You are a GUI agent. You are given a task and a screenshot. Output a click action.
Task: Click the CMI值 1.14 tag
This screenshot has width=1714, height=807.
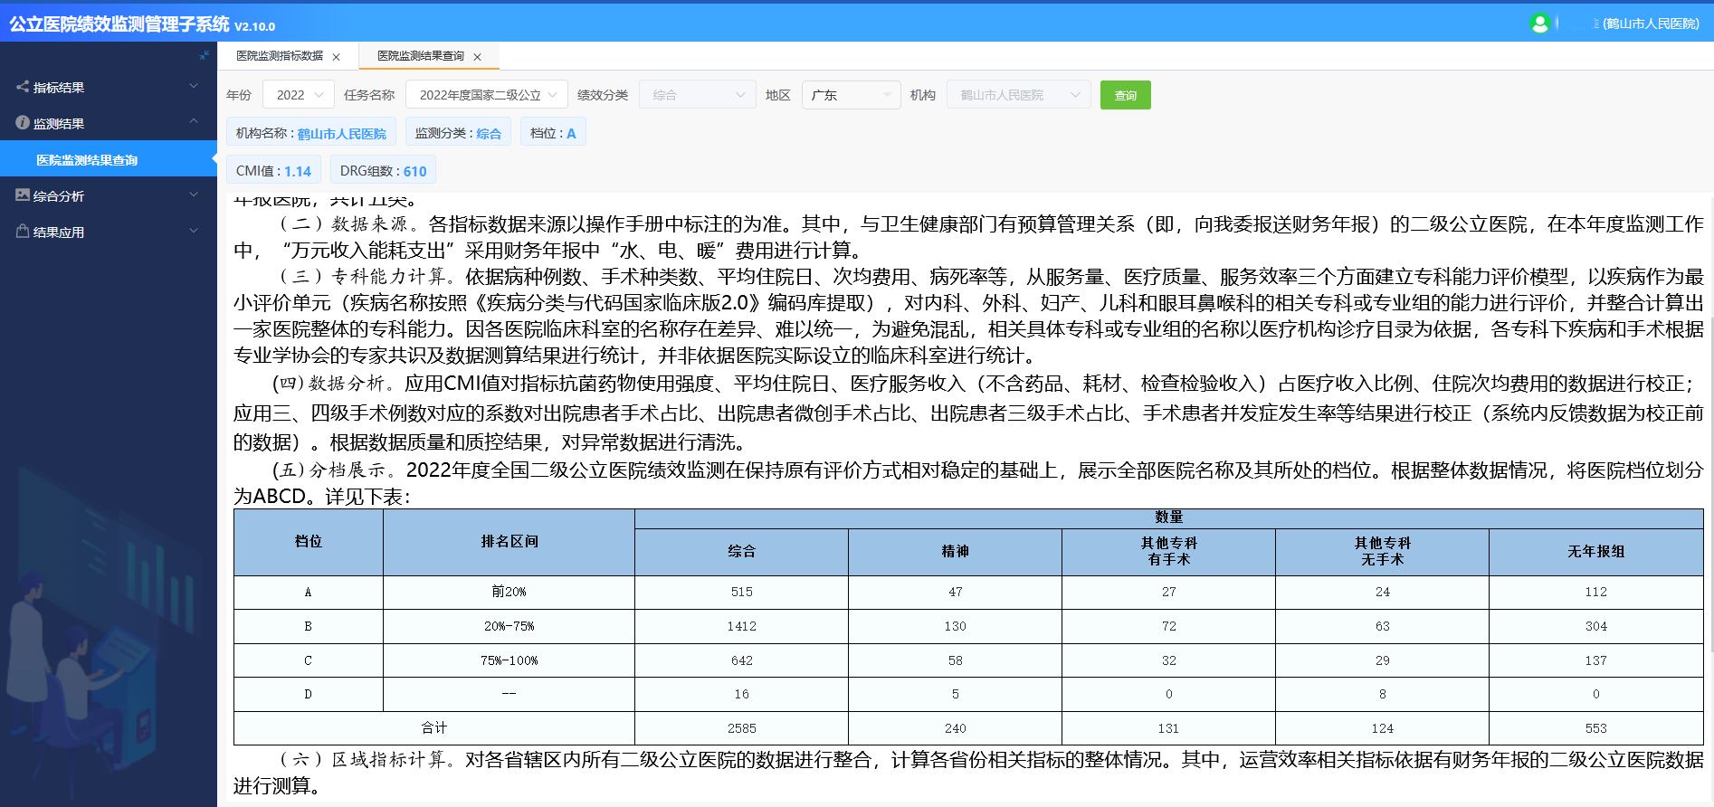(x=273, y=170)
